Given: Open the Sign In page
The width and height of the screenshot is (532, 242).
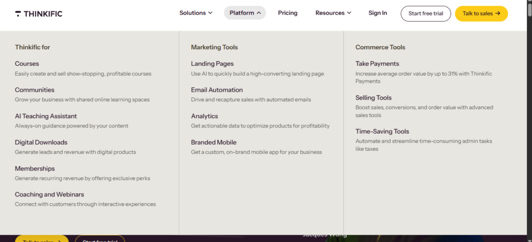Looking at the screenshot, I should 378,13.
